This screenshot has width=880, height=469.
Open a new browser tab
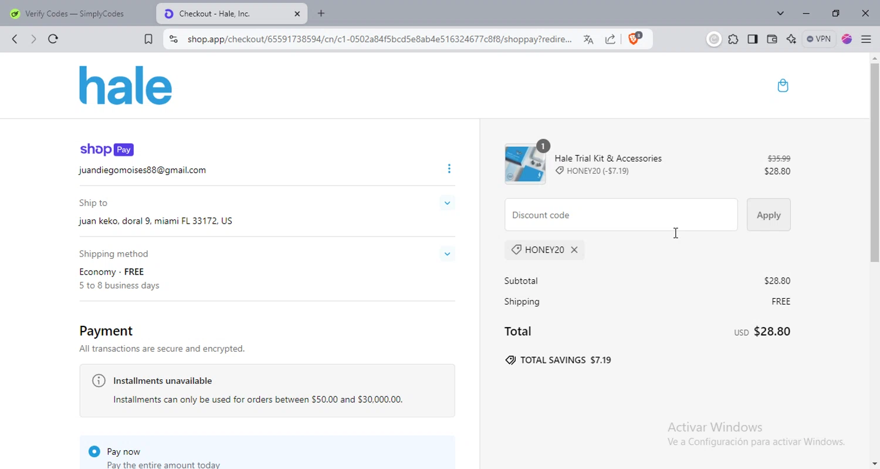point(321,14)
